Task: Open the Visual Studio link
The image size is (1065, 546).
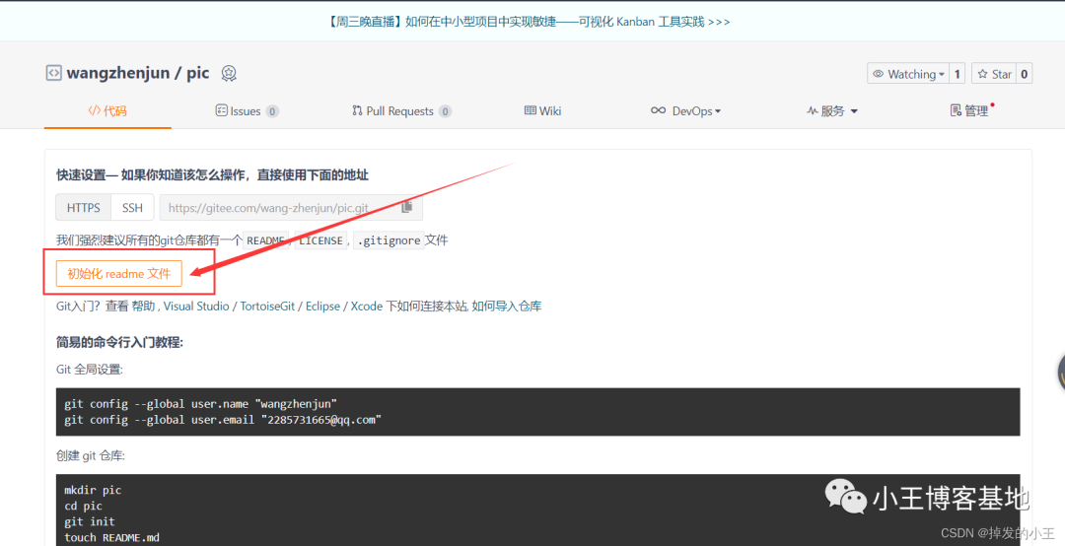Action: click(196, 306)
